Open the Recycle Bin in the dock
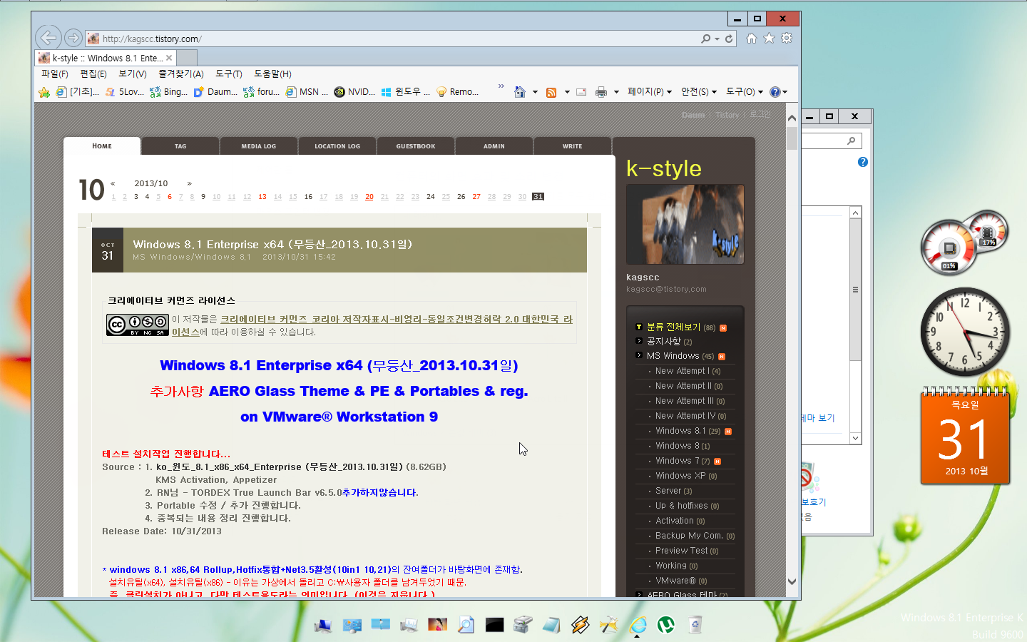1027x642 pixels. coord(695,625)
